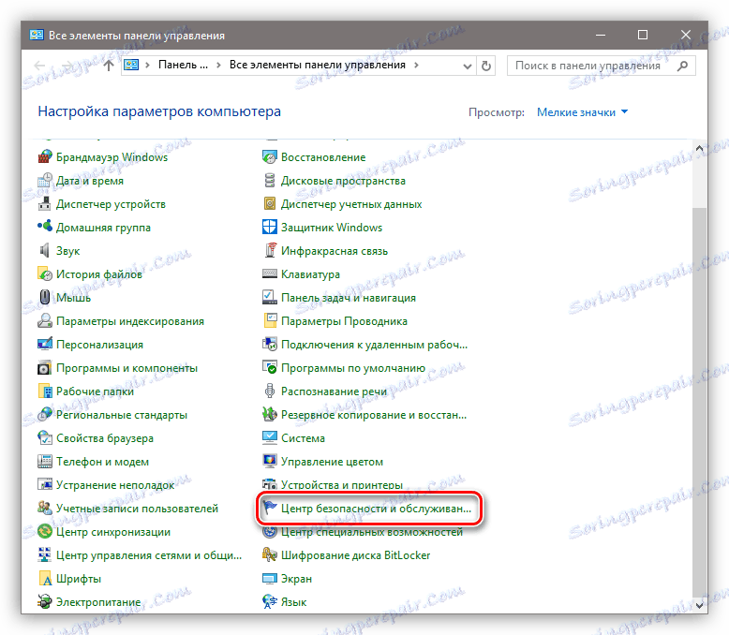Image resolution: width=729 pixels, height=635 pixels.
Task: Click the Звук speaker icon
Action: (x=45, y=251)
